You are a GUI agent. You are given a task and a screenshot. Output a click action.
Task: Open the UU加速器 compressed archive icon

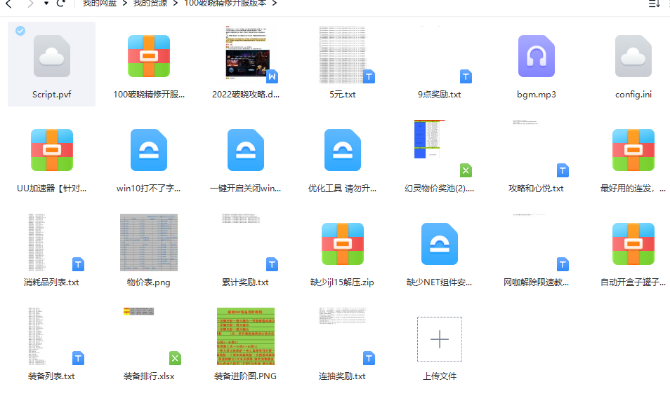(x=51, y=149)
